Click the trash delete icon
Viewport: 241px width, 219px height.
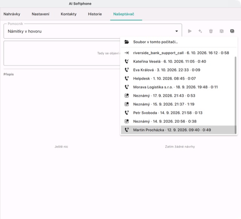[211, 31]
